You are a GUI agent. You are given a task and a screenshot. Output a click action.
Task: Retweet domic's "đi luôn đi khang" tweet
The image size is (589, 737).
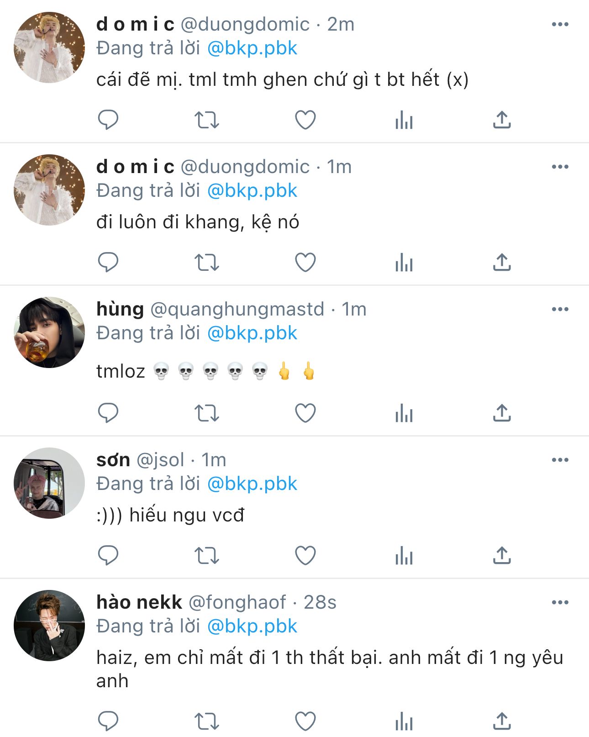pos(207,263)
